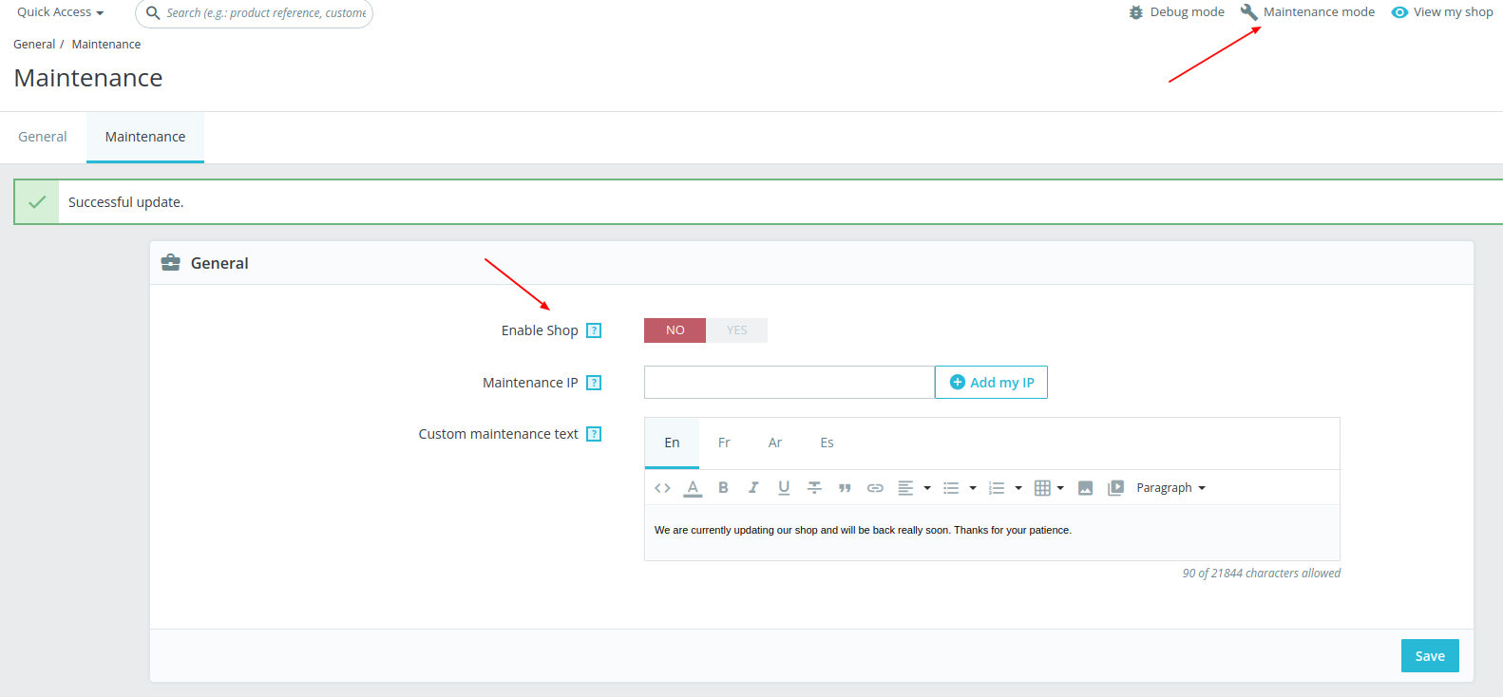Open the text color tool in editor
The width and height of the screenshot is (1503, 697).
pyautogui.click(x=693, y=488)
